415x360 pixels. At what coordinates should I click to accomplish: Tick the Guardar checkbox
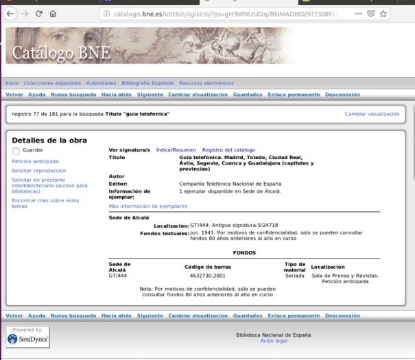click(x=16, y=150)
